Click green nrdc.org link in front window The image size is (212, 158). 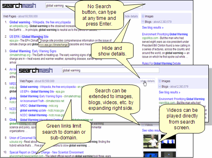pyautogui.click(x=54, y=106)
